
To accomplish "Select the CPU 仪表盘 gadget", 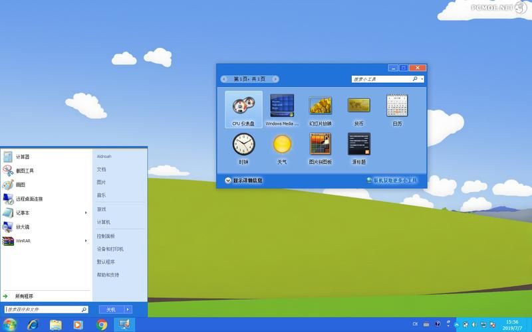I will tap(243, 110).
